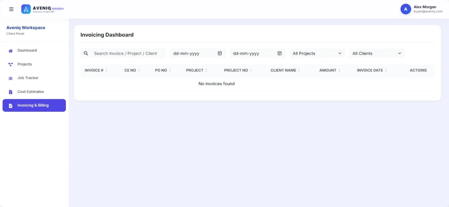449x207 pixels.
Task: Go to Dashboard in the sidebar
Action: [x=34, y=50]
